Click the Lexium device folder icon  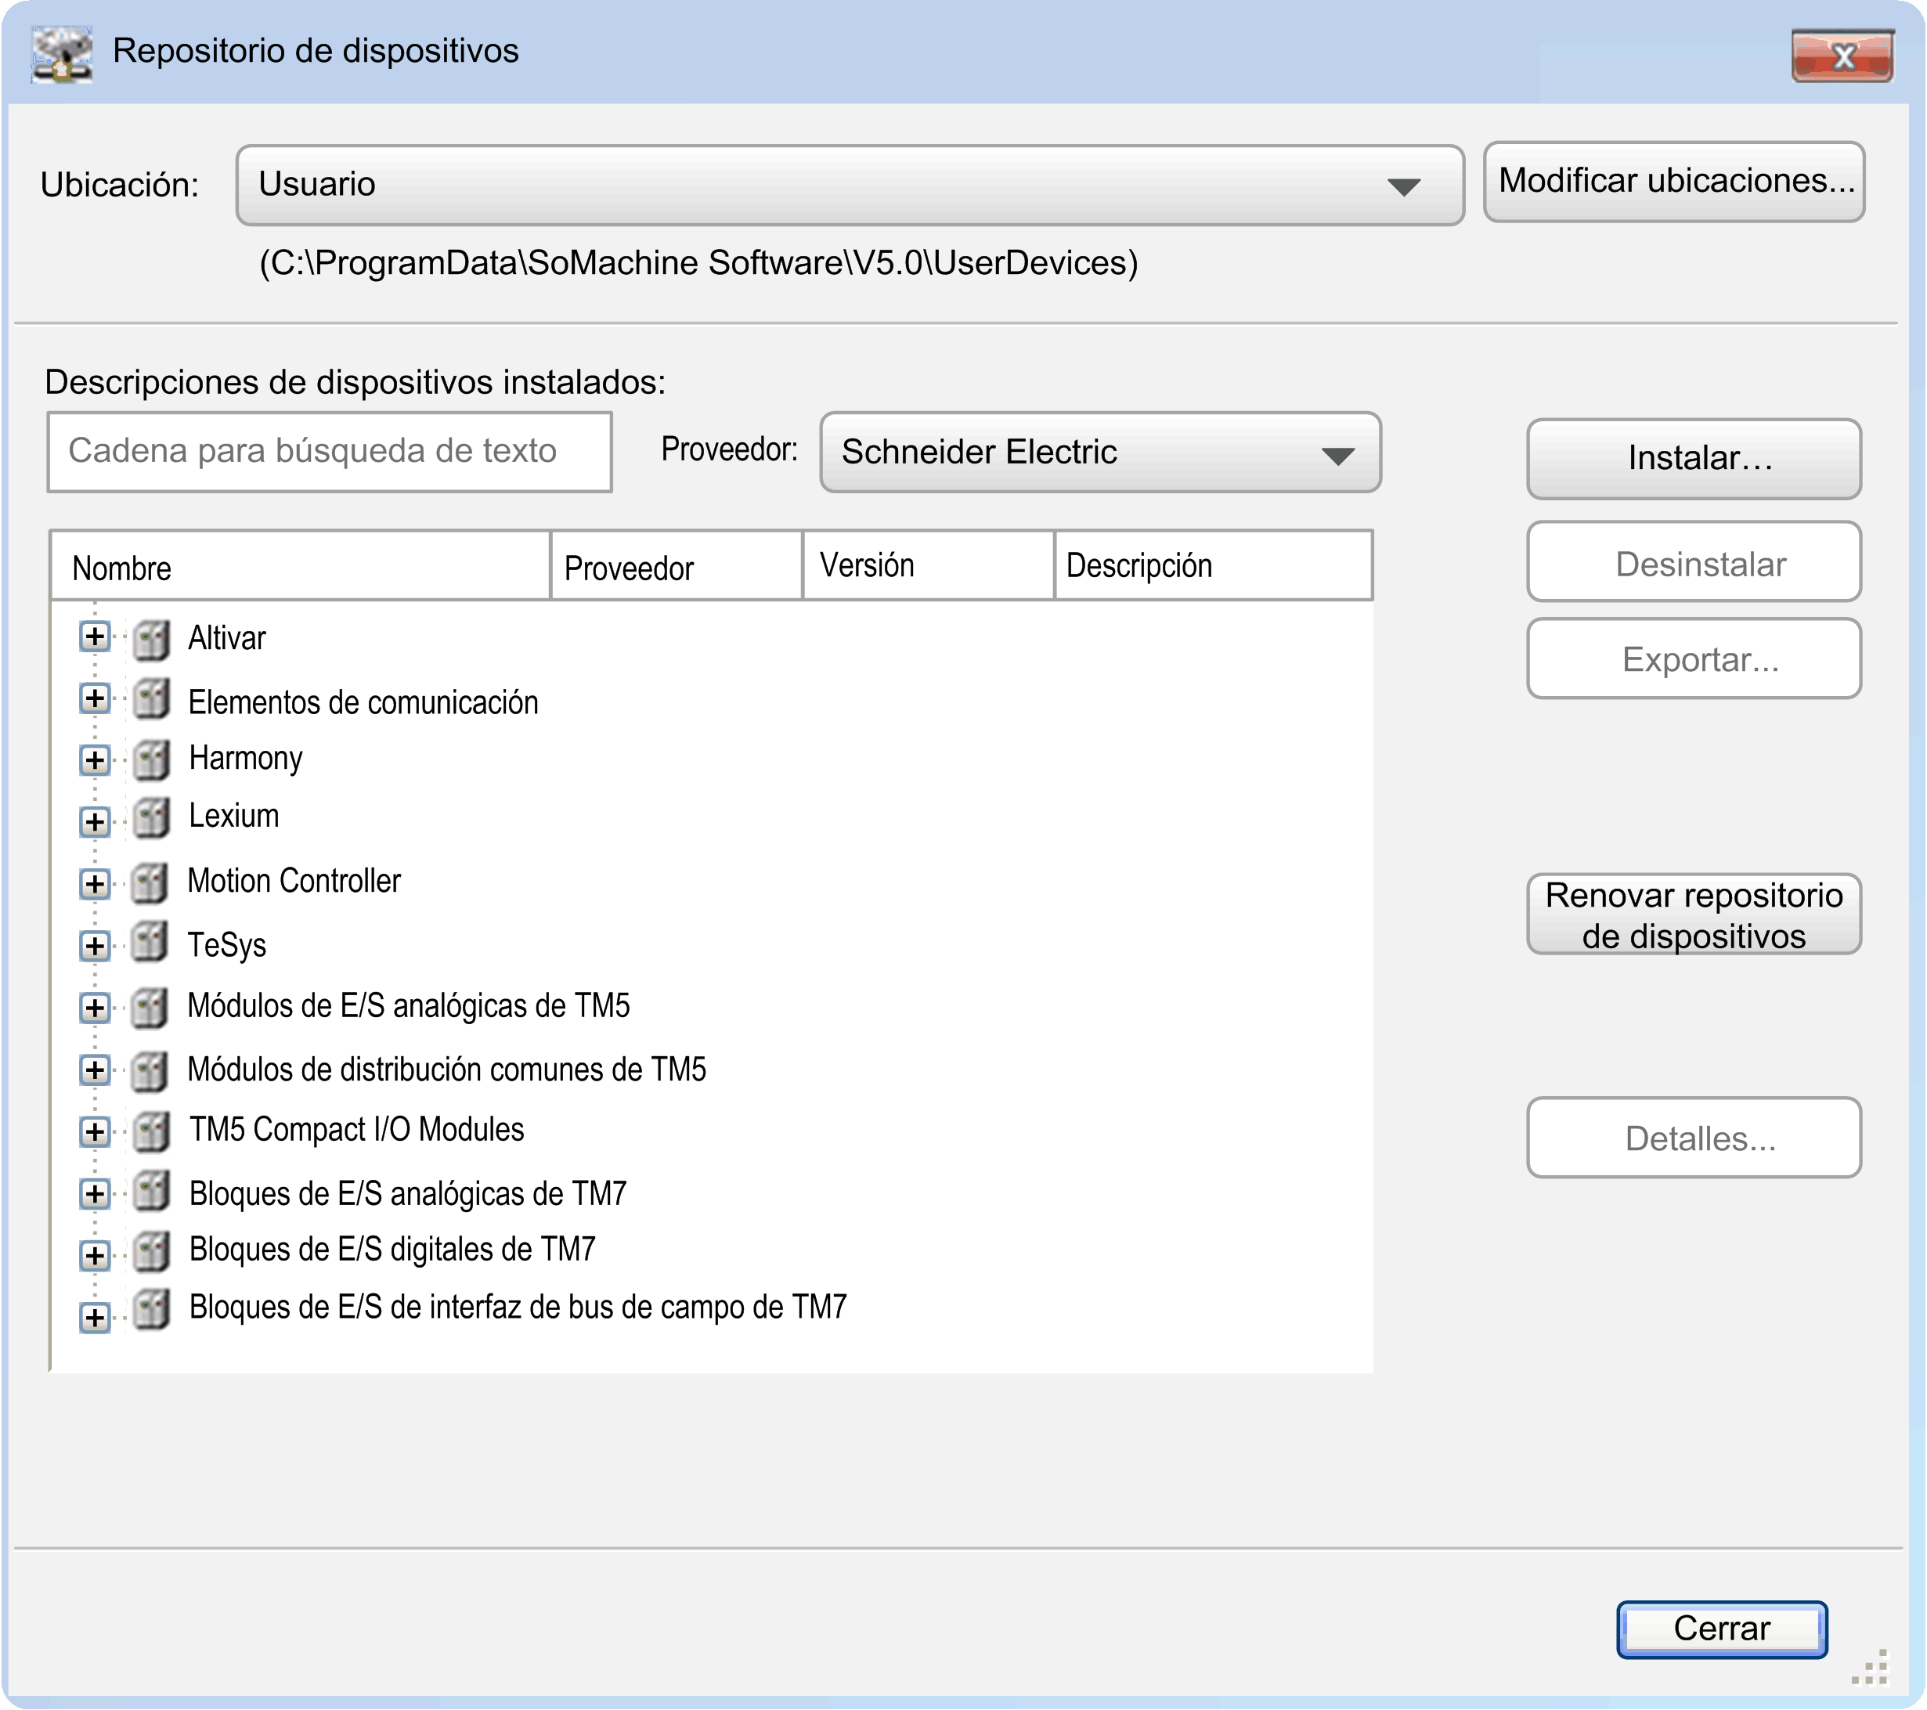pos(151,818)
